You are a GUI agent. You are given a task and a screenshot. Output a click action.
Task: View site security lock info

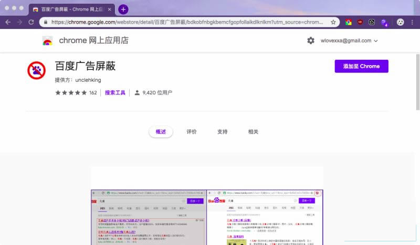pyautogui.click(x=46, y=22)
